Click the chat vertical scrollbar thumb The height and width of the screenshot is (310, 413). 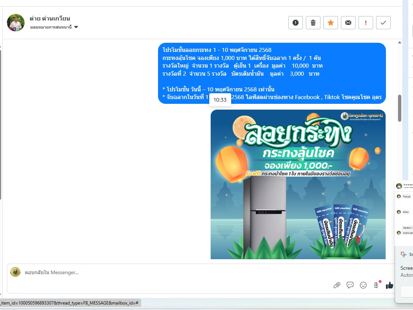pyautogui.click(x=399, y=108)
